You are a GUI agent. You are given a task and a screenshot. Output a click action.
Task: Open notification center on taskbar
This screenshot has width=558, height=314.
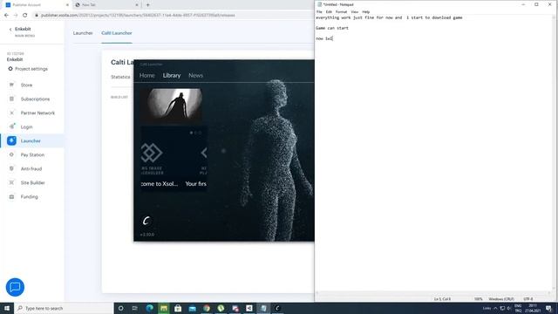[x=548, y=308]
